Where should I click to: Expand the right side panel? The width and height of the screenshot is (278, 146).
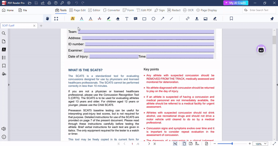point(277,85)
